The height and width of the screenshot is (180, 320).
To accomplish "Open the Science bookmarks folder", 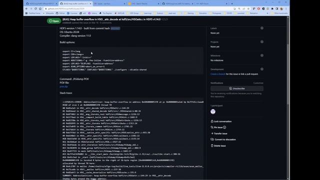I will point(158,13).
